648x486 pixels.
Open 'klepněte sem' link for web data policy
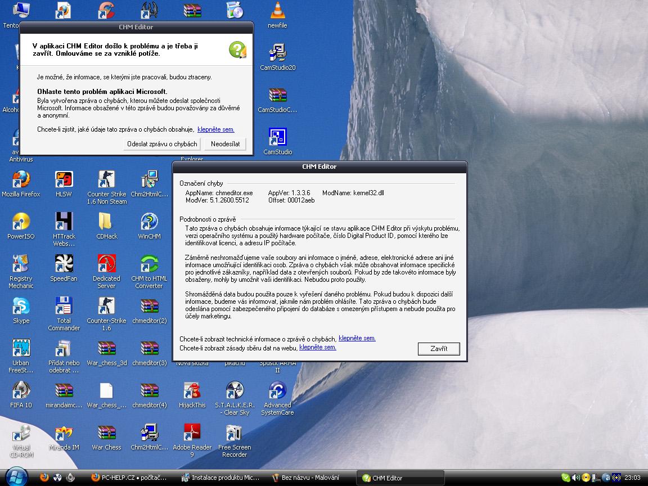click(x=318, y=348)
